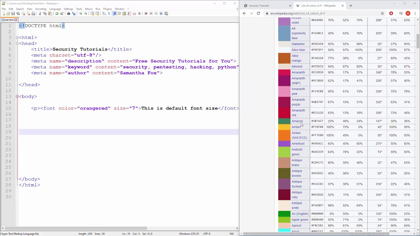Open the Android green link

click(297, 152)
